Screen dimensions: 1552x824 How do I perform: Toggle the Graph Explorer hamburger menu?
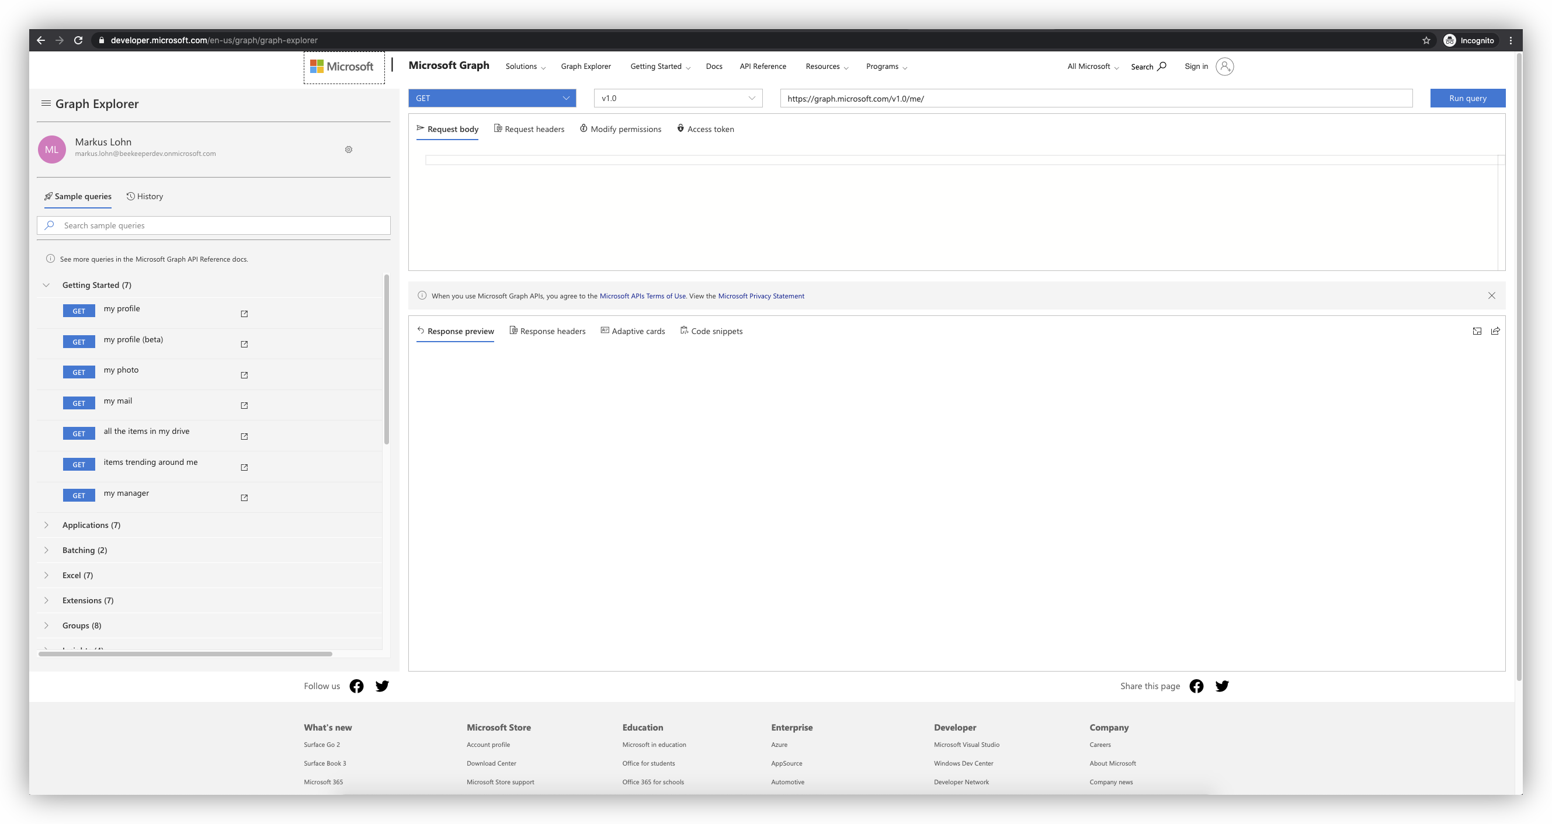pos(46,103)
